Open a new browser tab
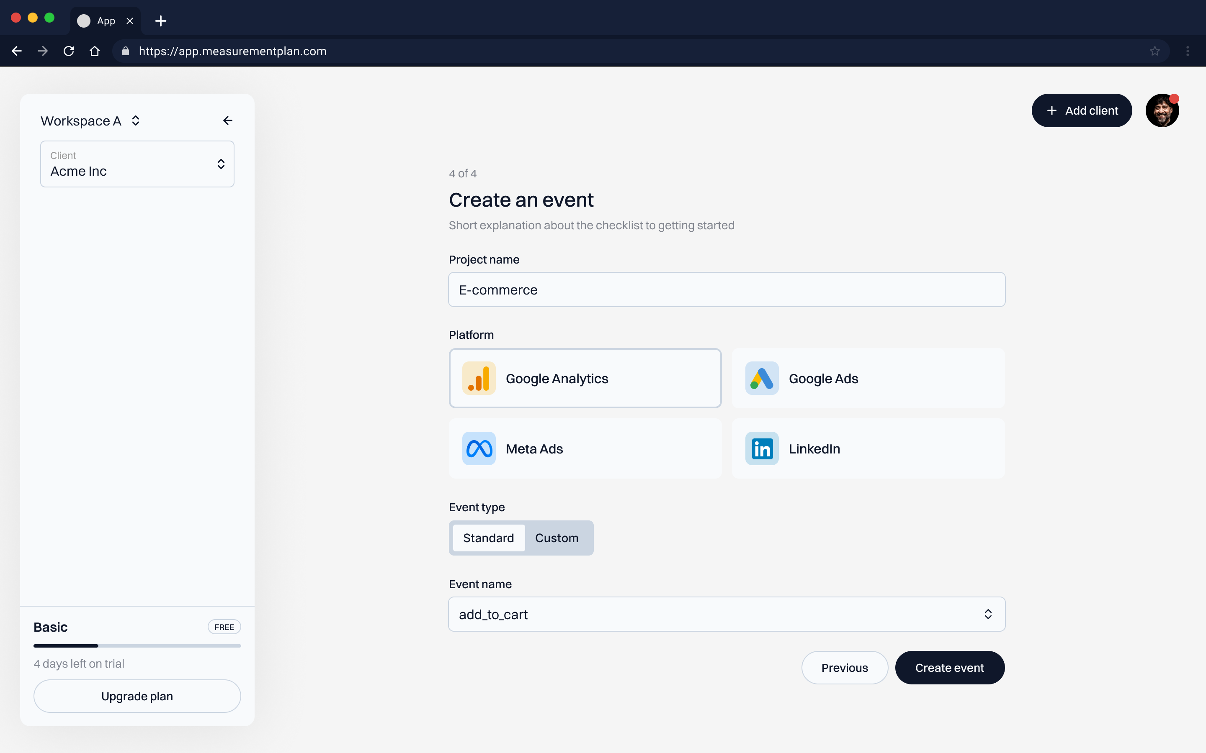The image size is (1206, 753). 160,21
